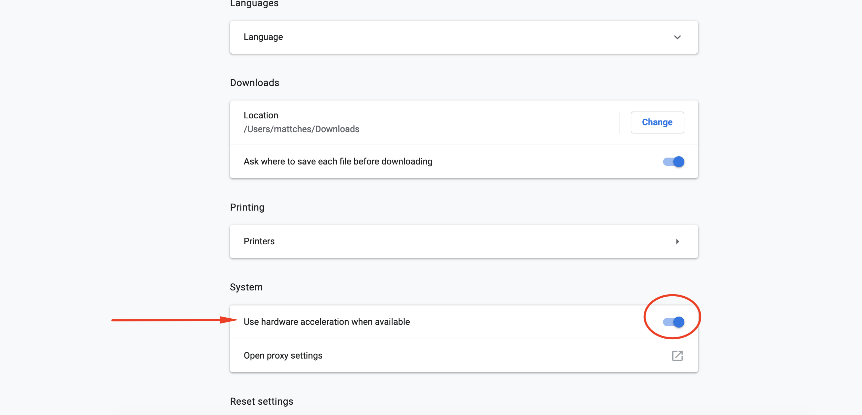Click the Location label in Downloads
Image resolution: width=862 pixels, height=415 pixels.
(261, 115)
